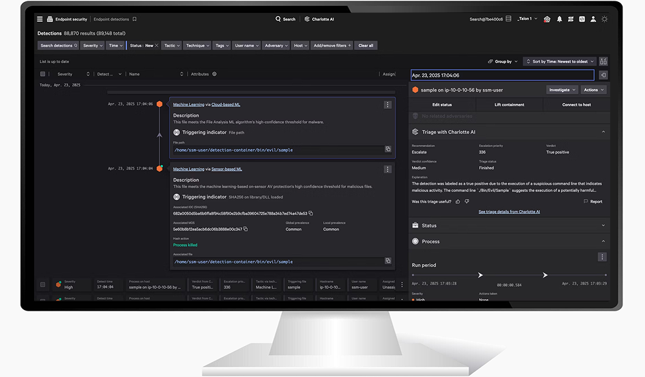Viewport: 645px width, 377px height.
Task: Click thumbs up for triage feedback
Action: pyautogui.click(x=458, y=202)
